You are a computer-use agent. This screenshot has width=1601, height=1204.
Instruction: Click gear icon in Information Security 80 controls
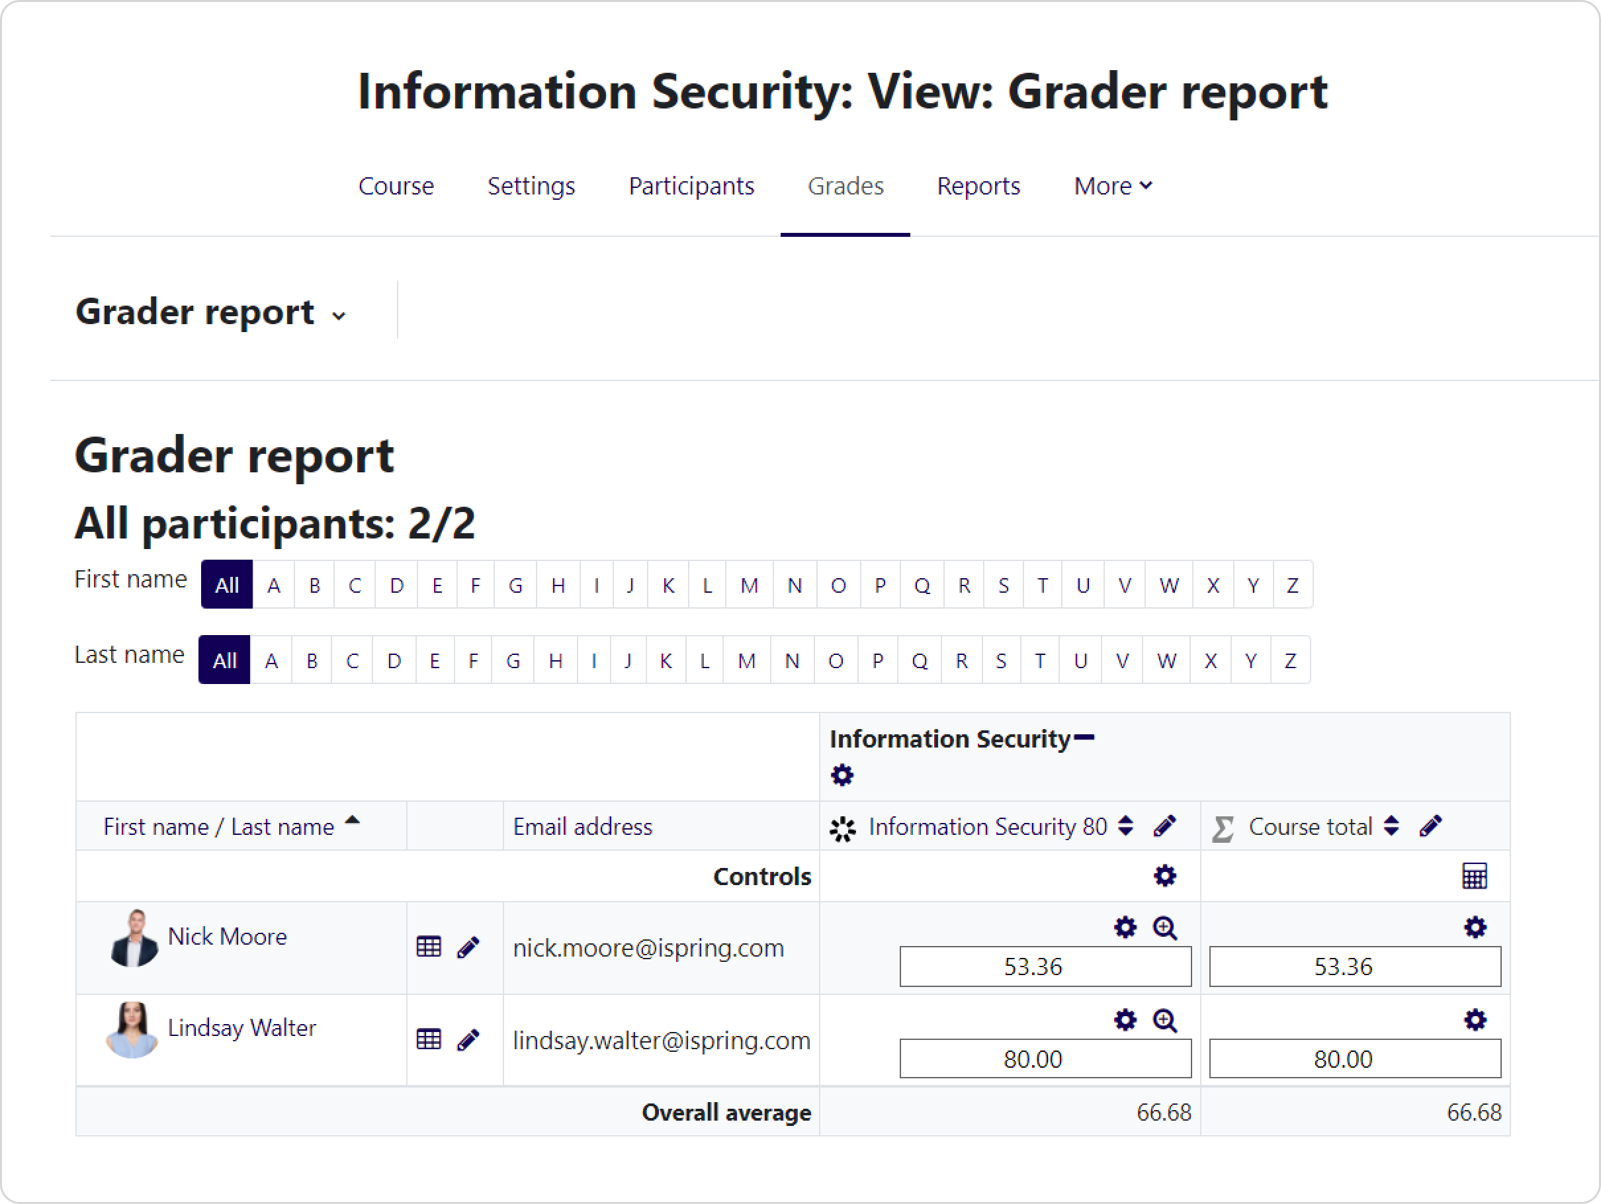pos(1164,875)
